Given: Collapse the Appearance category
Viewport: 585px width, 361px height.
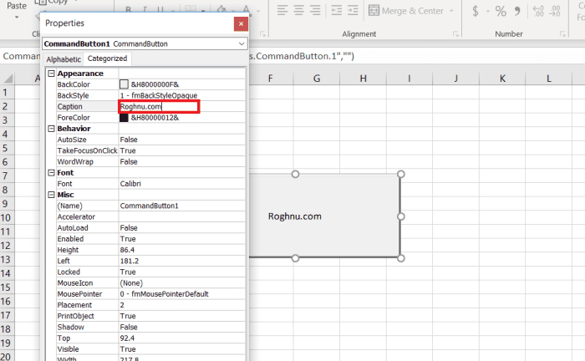Looking at the screenshot, I should 52,74.
